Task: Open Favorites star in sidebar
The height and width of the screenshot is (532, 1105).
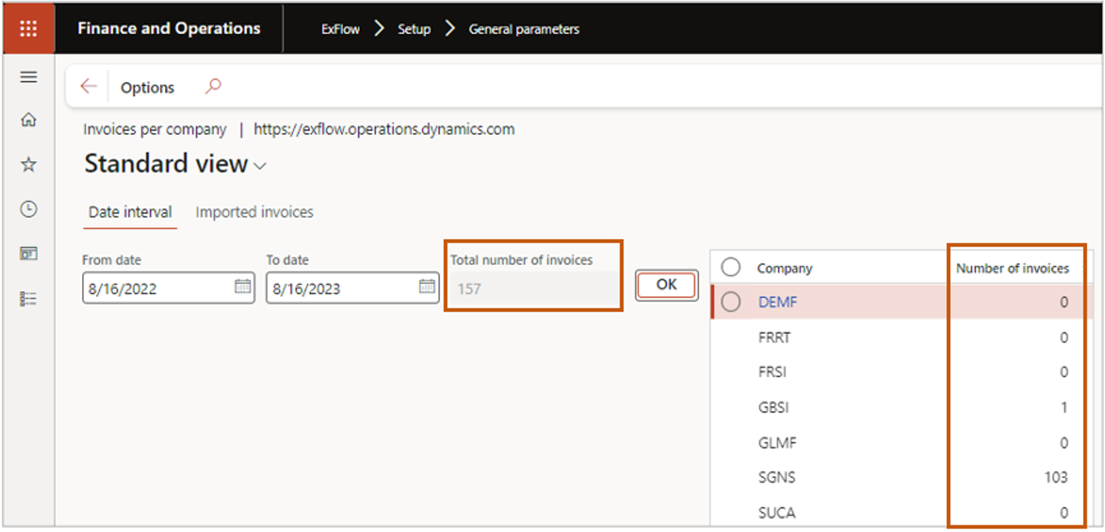Action: tap(29, 164)
